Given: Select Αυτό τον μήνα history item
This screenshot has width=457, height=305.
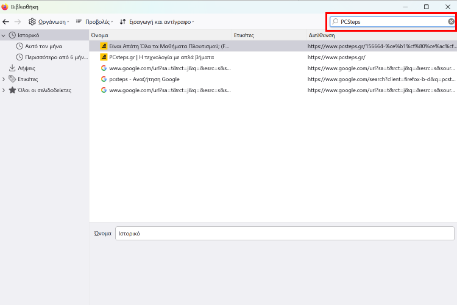Looking at the screenshot, I should click(x=43, y=46).
